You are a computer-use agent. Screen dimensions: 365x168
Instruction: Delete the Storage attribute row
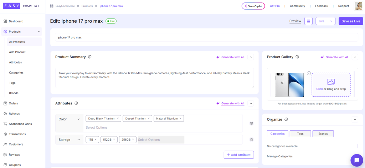click(x=251, y=140)
